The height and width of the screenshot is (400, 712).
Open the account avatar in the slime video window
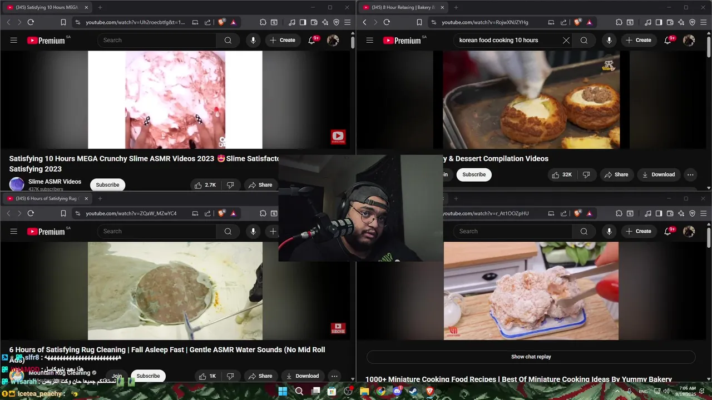(333, 40)
